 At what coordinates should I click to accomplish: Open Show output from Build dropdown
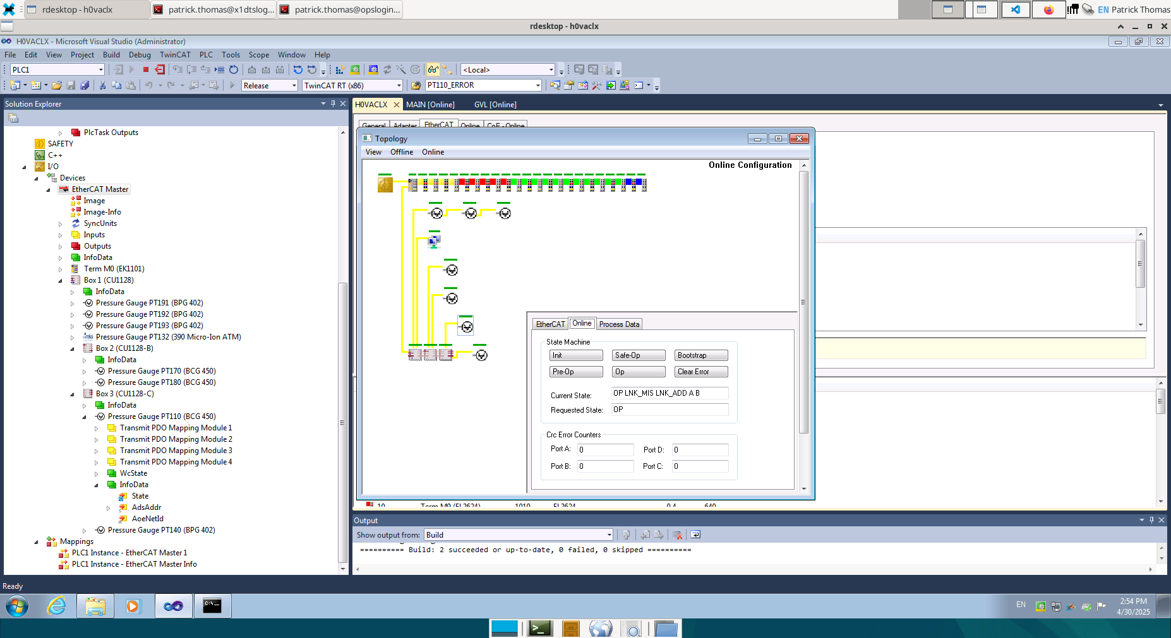609,535
